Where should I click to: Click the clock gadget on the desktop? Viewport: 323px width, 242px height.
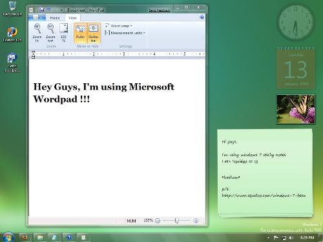pos(295,22)
